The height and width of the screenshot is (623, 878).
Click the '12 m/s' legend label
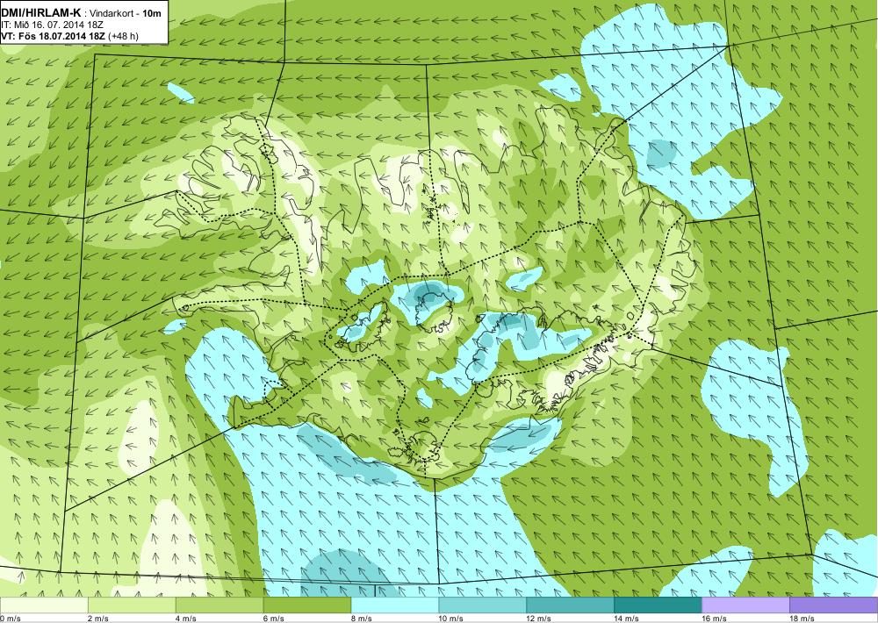[x=539, y=618]
